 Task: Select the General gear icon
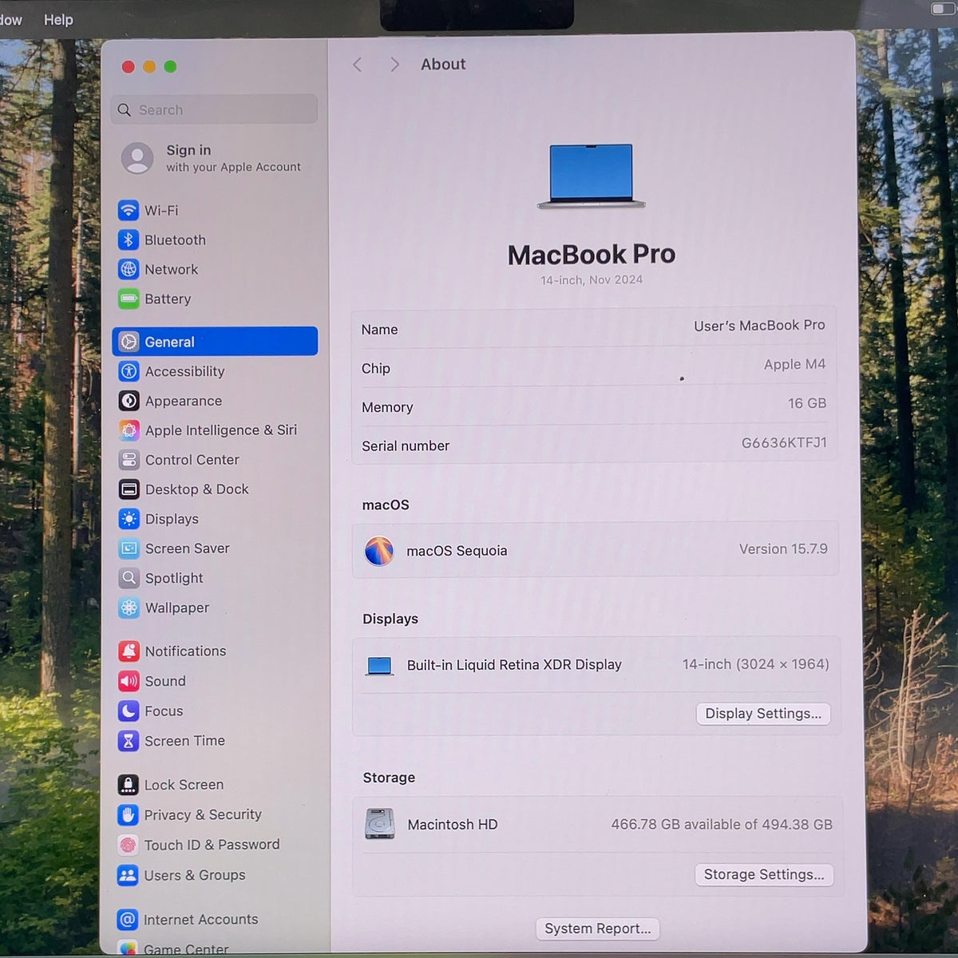point(129,342)
